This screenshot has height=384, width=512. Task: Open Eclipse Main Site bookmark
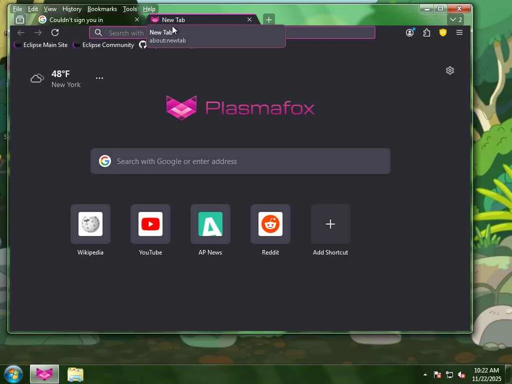click(x=41, y=45)
